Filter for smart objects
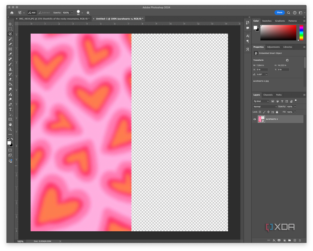313x251 pixels. pyautogui.click(x=291, y=101)
